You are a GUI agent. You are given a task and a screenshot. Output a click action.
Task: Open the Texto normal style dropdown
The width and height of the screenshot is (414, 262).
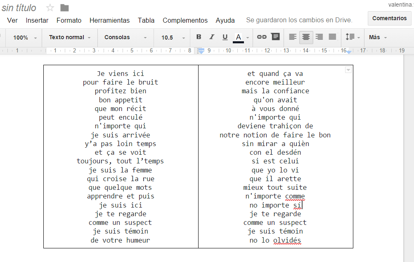click(x=70, y=37)
